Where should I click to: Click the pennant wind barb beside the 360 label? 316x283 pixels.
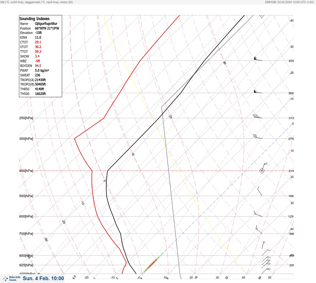(258, 91)
